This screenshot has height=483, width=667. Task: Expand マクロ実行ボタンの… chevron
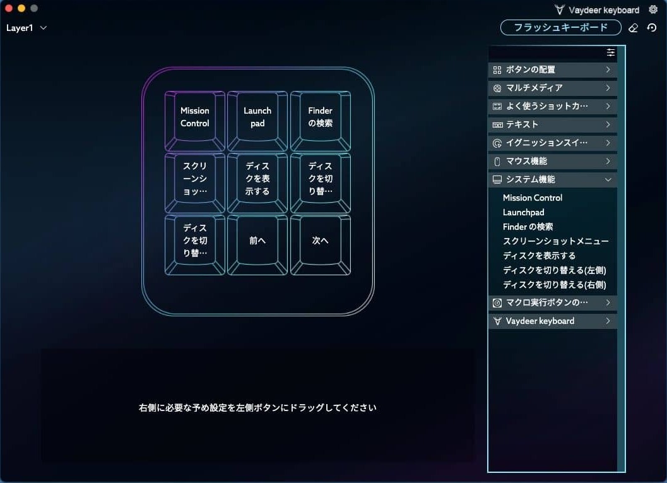(608, 302)
